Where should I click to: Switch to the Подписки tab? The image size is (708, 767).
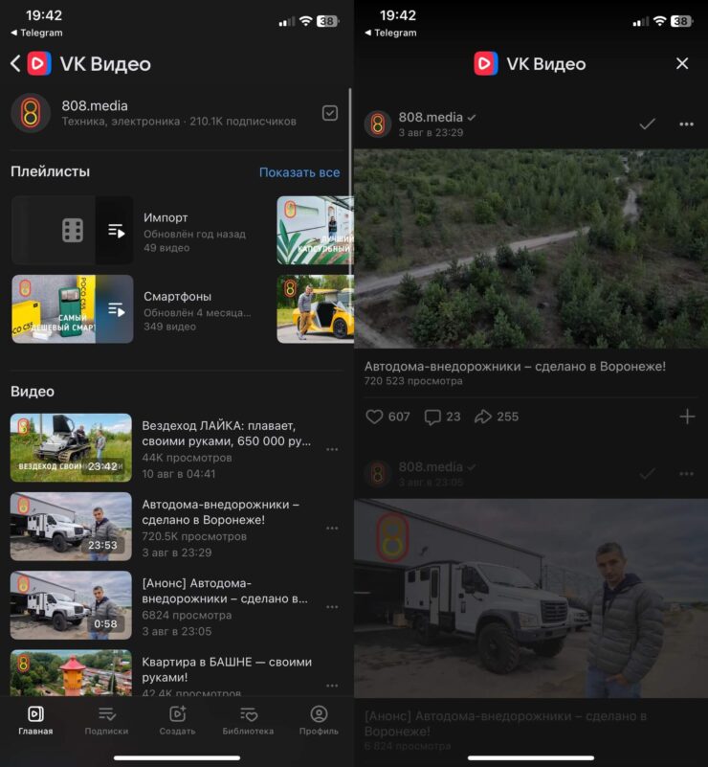106,720
